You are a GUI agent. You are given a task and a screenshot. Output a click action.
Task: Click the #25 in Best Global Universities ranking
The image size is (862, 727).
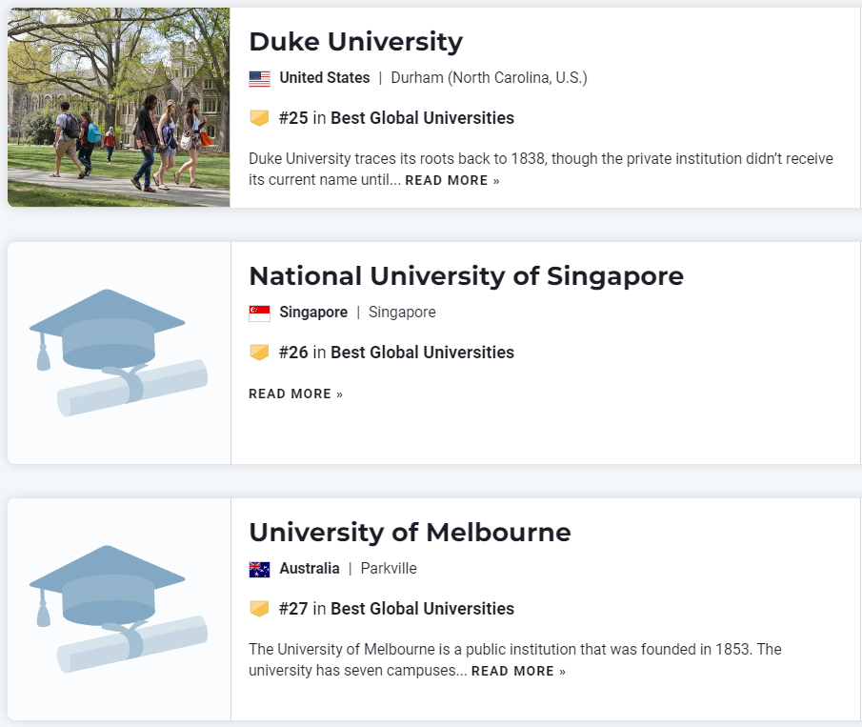click(396, 118)
